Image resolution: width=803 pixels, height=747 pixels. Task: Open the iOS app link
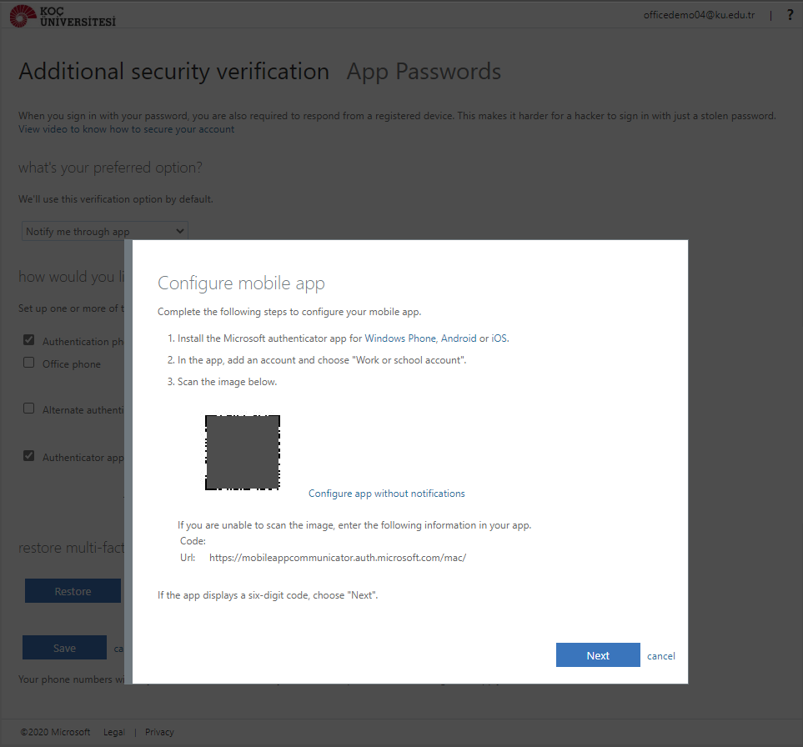pyautogui.click(x=499, y=338)
